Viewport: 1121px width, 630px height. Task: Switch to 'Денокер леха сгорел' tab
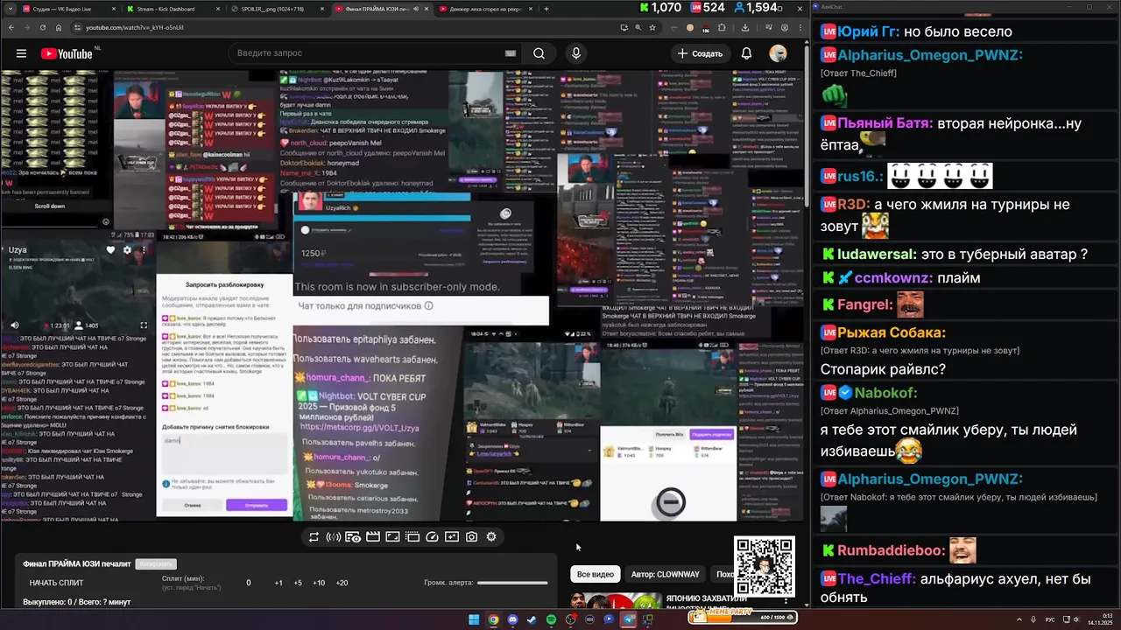point(484,9)
